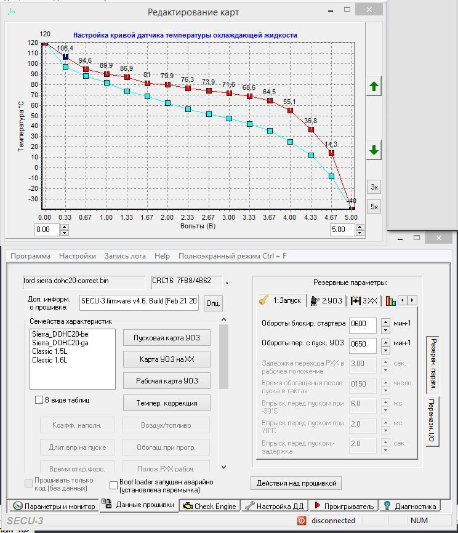Click the Карта УОЗ на ХХ button
Screen dimensions: 458x533
(x=167, y=359)
